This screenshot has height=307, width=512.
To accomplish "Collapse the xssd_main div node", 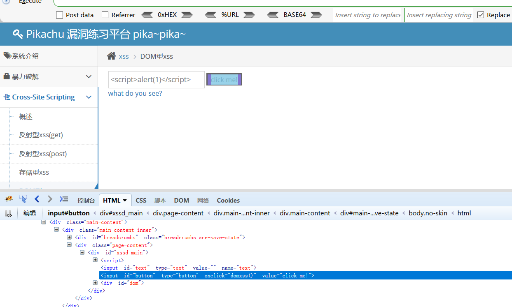I will (x=82, y=253).
